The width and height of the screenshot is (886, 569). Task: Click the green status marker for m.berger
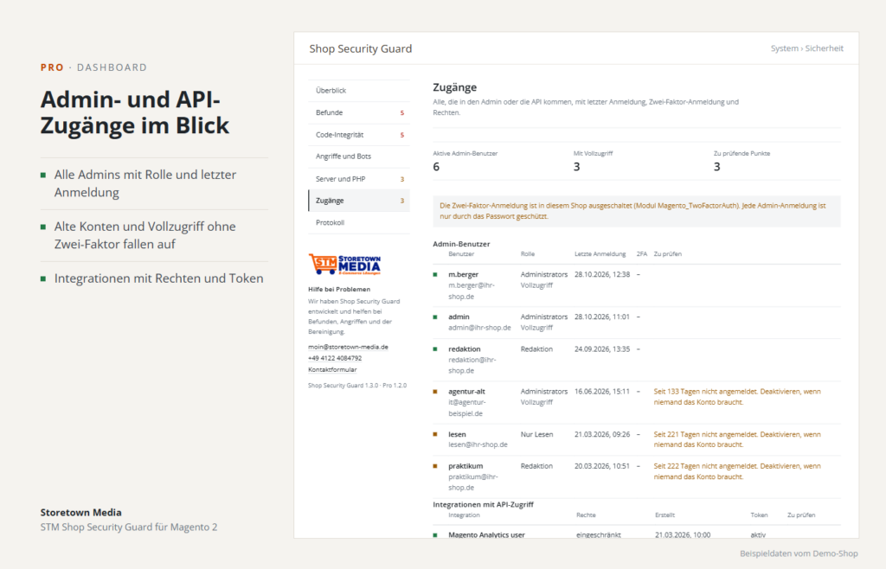click(x=435, y=275)
